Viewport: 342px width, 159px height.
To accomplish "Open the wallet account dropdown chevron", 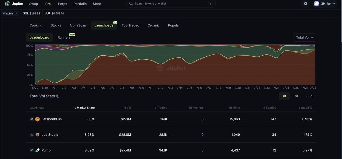I will coord(333,4).
